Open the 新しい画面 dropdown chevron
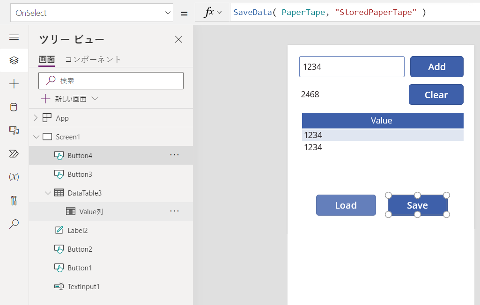480x305 pixels. [95, 99]
